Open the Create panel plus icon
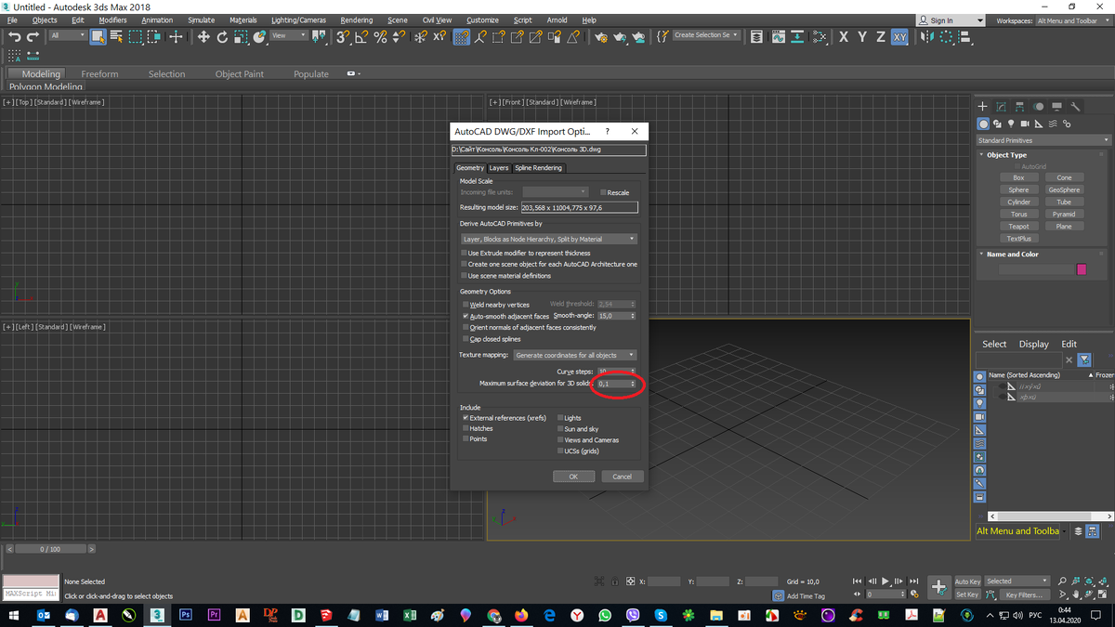This screenshot has height=627, width=1115. pyautogui.click(x=983, y=106)
